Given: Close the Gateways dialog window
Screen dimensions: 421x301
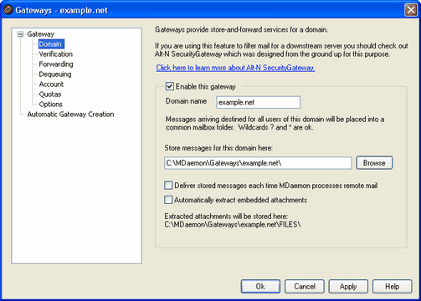Looking at the screenshot, I should click(x=411, y=10).
